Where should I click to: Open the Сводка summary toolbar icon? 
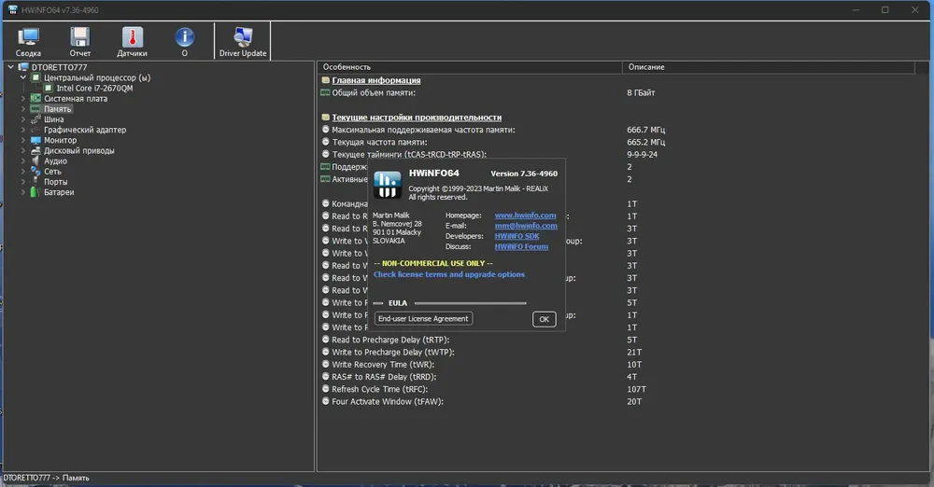[x=28, y=42]
